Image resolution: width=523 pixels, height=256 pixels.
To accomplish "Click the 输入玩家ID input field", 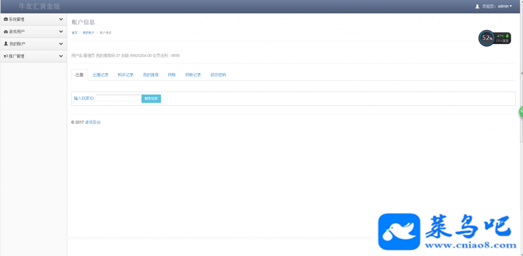I will pyautogui.click(x=118, y=98).
